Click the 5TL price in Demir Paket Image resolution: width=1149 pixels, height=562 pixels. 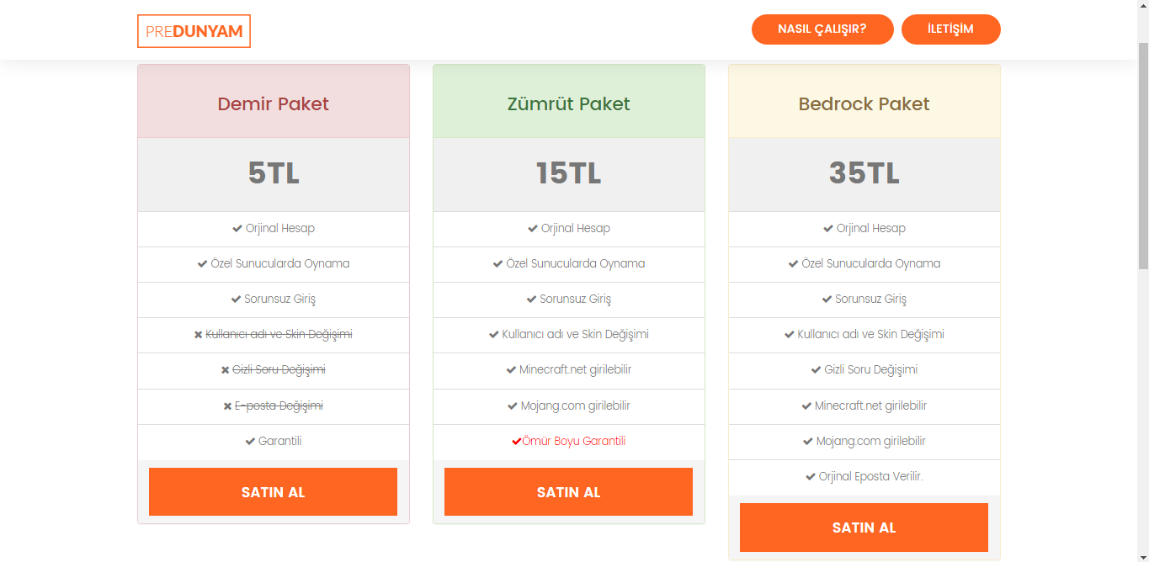[273, 173]
